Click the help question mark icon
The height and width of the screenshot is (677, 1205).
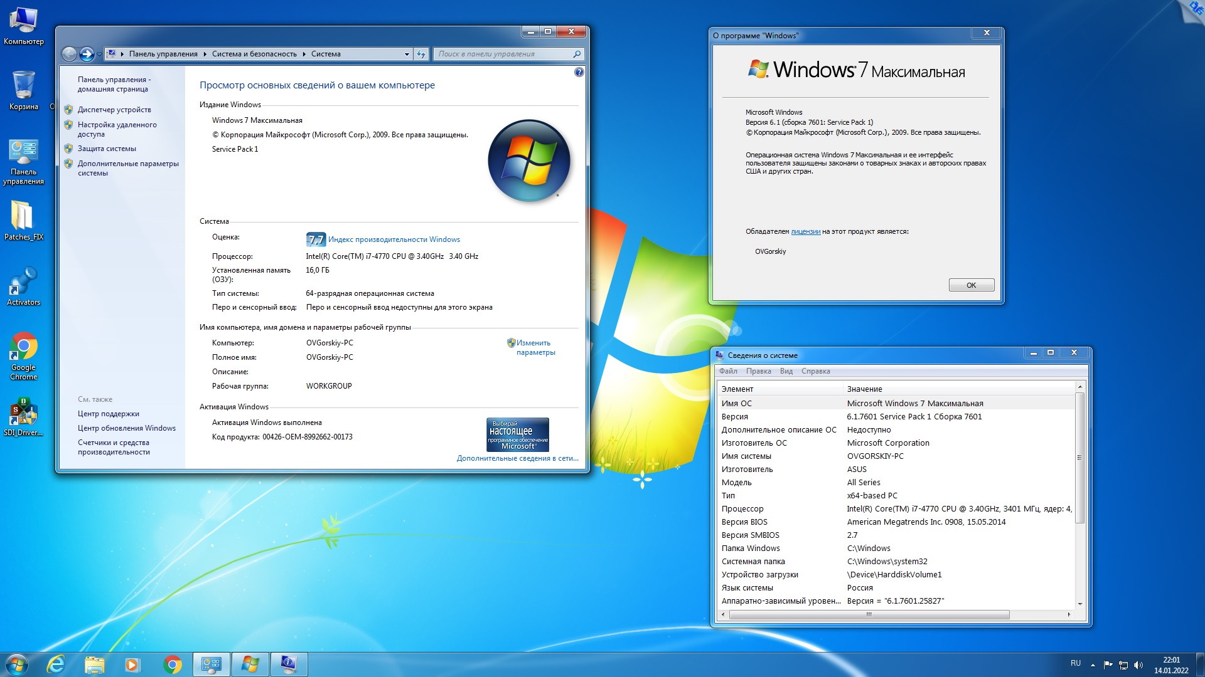click(x=579, y=72)
